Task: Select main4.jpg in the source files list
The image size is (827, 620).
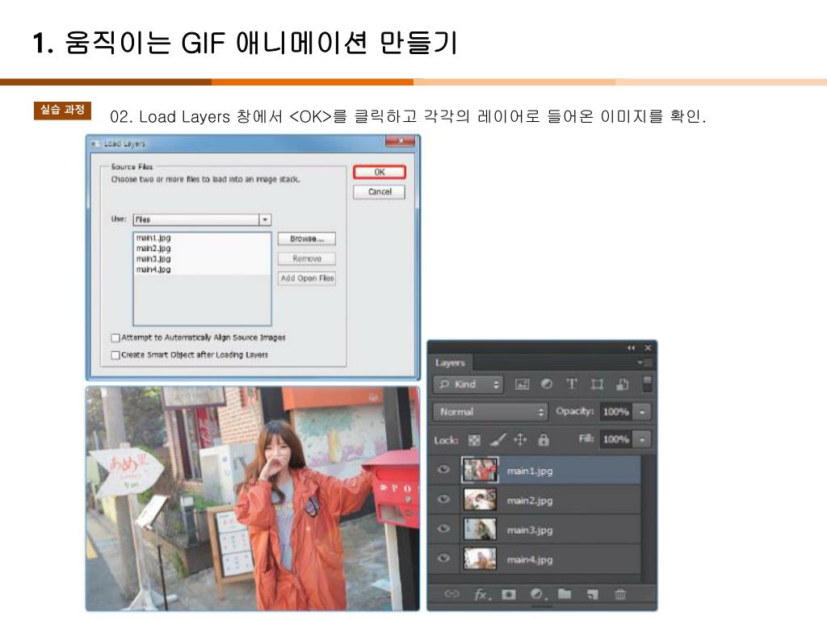Action: tap(153, 270)
